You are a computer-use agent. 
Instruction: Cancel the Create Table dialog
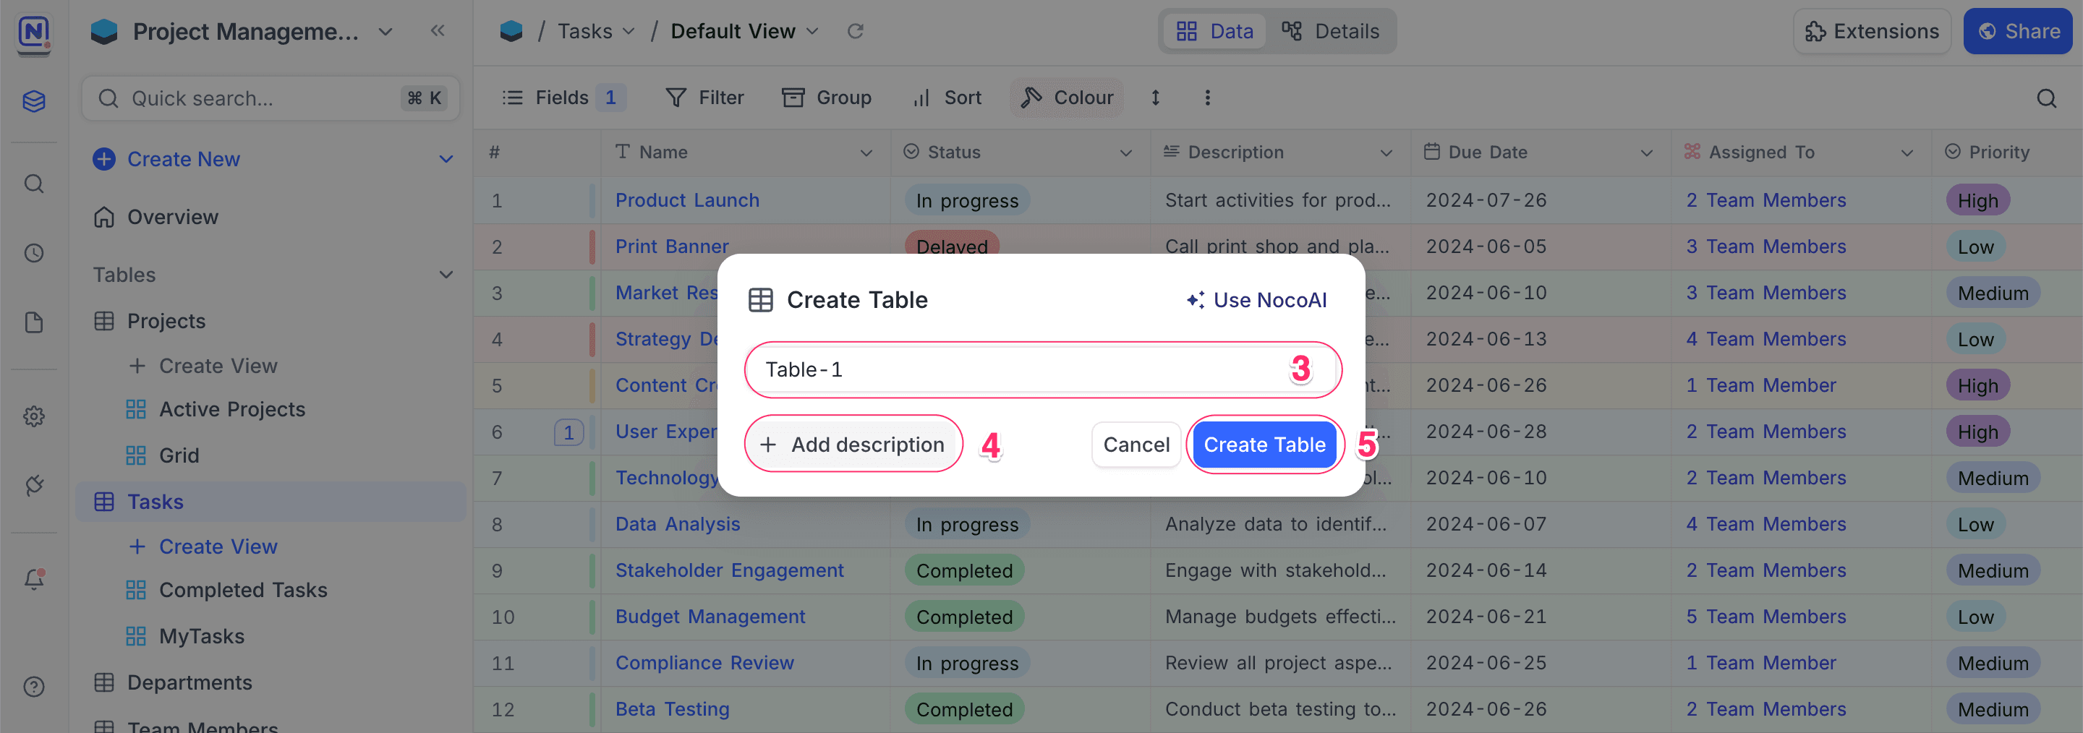coord(1136,445)
